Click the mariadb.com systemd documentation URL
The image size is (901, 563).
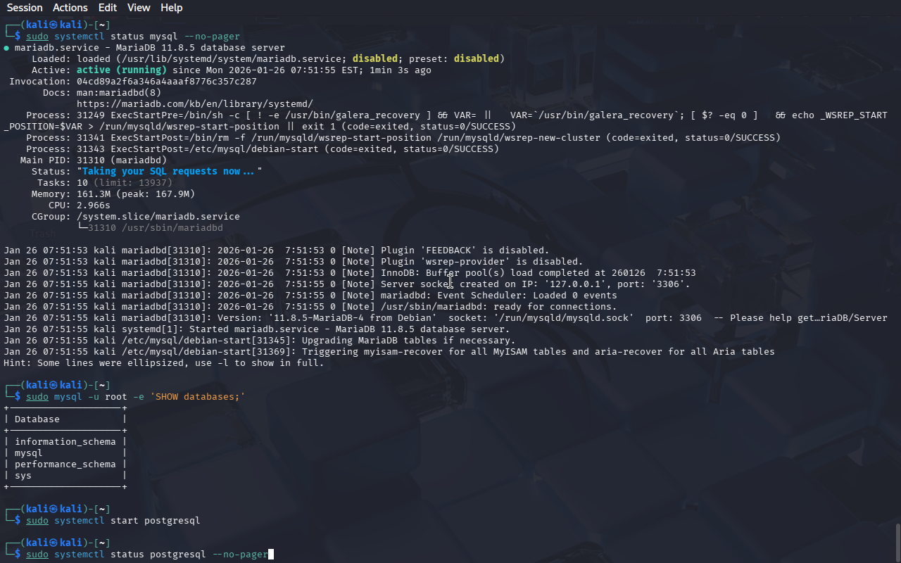[194, 103]
